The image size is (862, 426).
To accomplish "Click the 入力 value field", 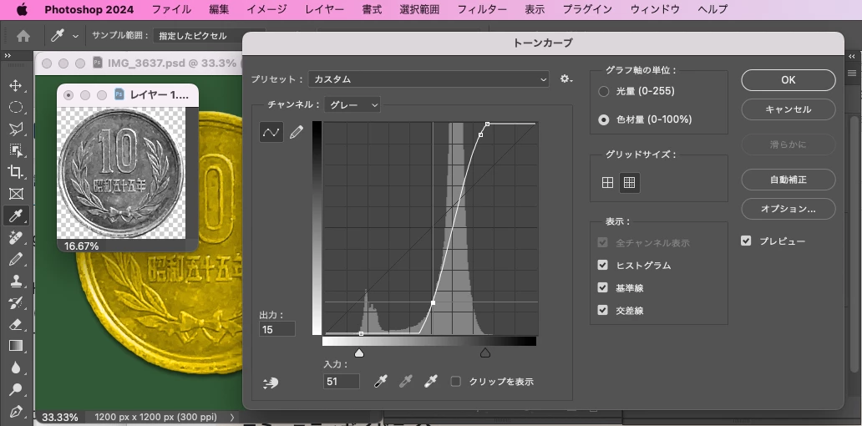I will point(342,381).
